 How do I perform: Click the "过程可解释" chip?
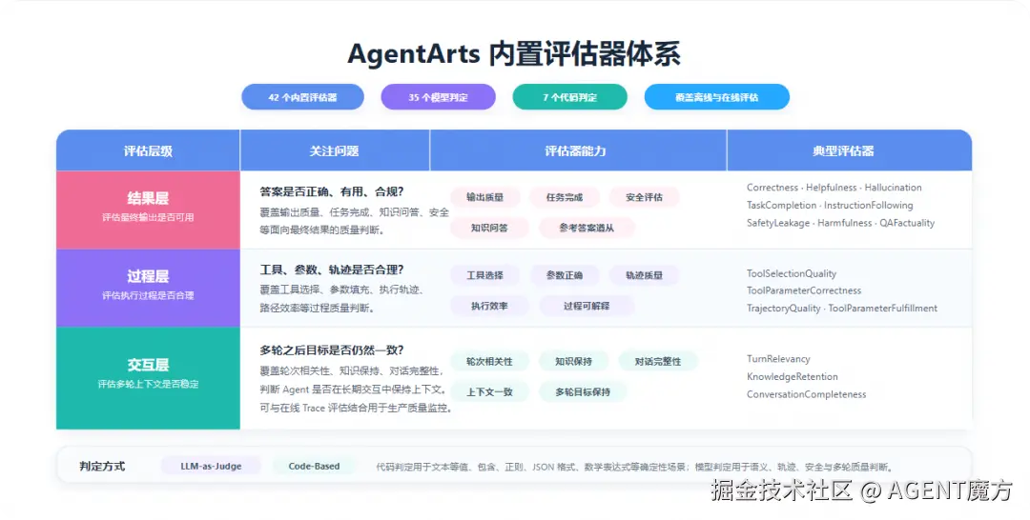[587, 306]
